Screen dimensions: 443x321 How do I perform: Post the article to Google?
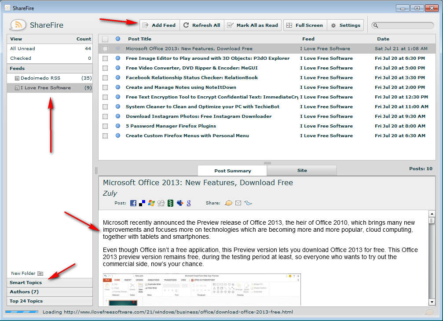pyautogui.click(x=189, y=203)
